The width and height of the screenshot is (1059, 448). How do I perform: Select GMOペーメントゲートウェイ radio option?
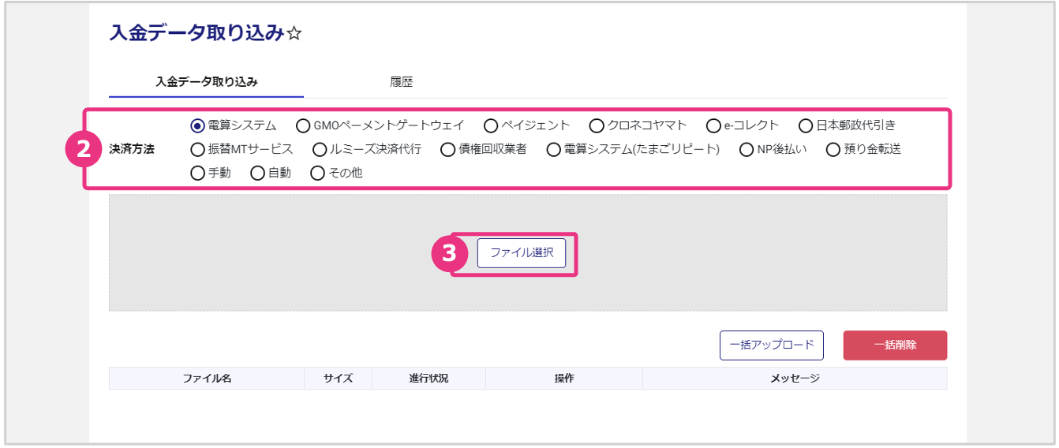tap(303, 125)
